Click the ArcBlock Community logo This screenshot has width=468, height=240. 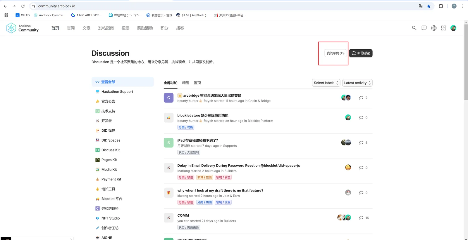pyautogui.click(x=23, y=28)
